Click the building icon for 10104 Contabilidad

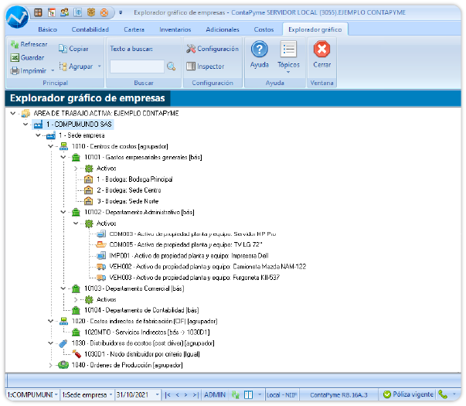76,310
